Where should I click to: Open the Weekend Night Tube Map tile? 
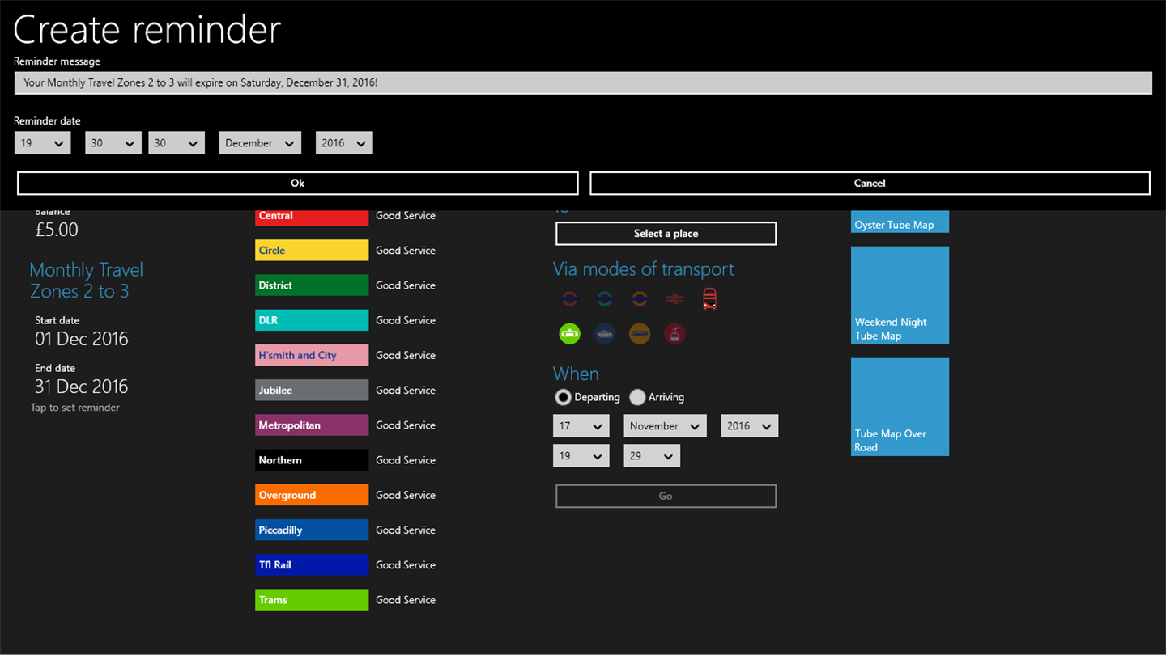900,295
